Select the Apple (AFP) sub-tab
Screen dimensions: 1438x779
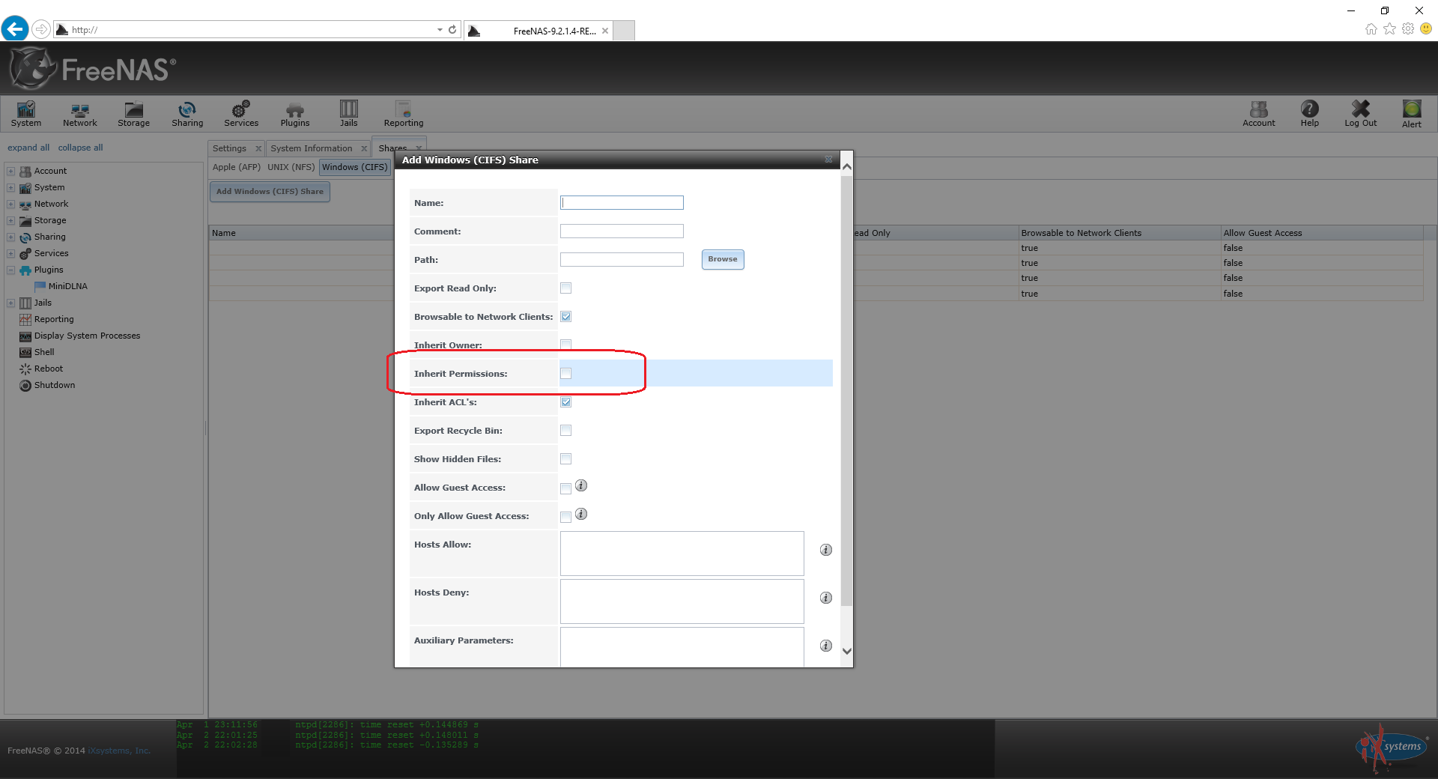tap(237, 167)
